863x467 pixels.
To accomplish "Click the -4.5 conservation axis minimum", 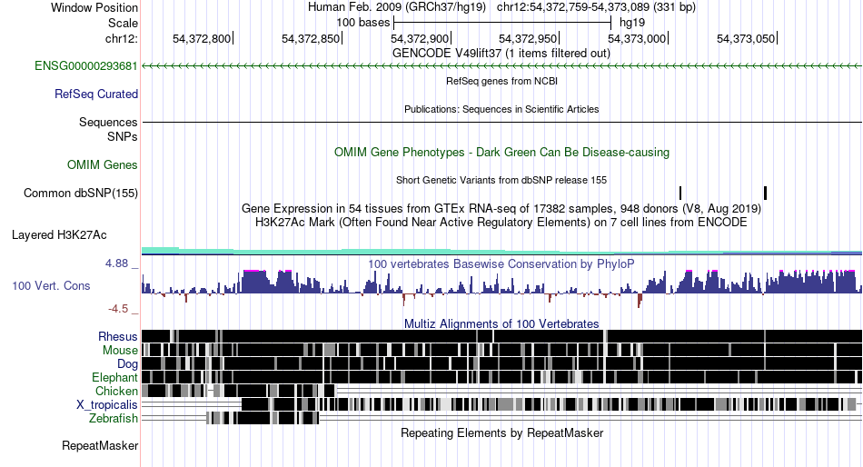I will pos(118,309).
